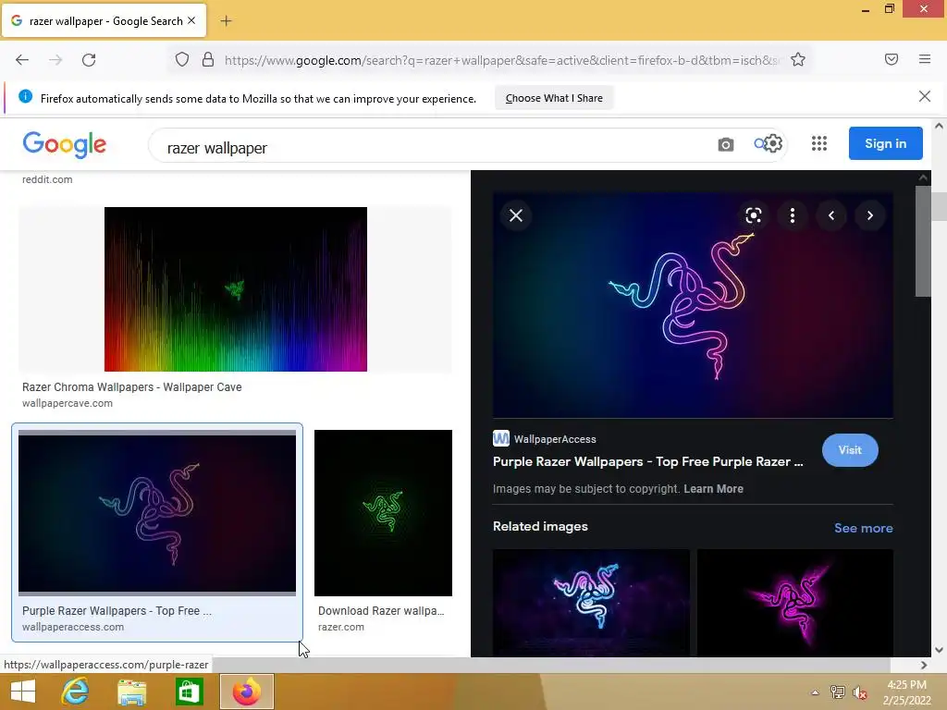
Task: Click the preview panel vertical scrollbar
Action: [x=923, y=241]
